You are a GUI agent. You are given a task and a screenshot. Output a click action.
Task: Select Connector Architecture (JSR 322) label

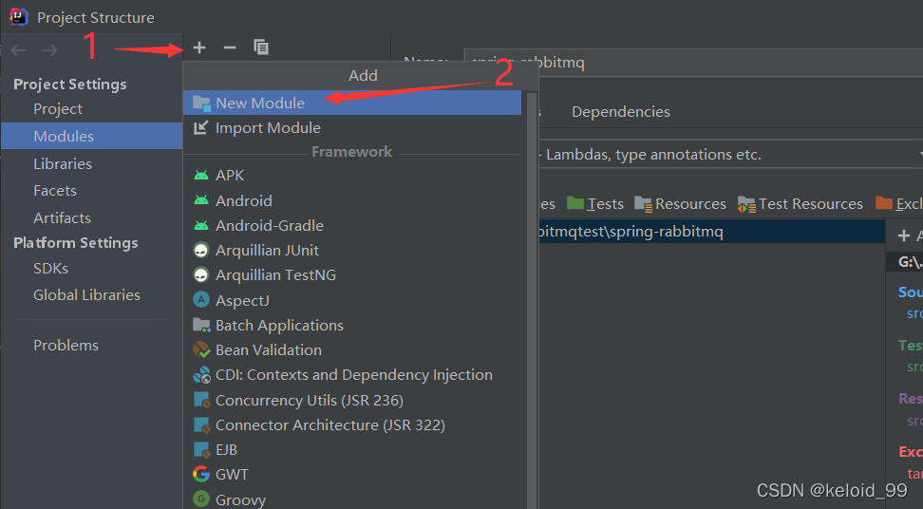[330, 424]
